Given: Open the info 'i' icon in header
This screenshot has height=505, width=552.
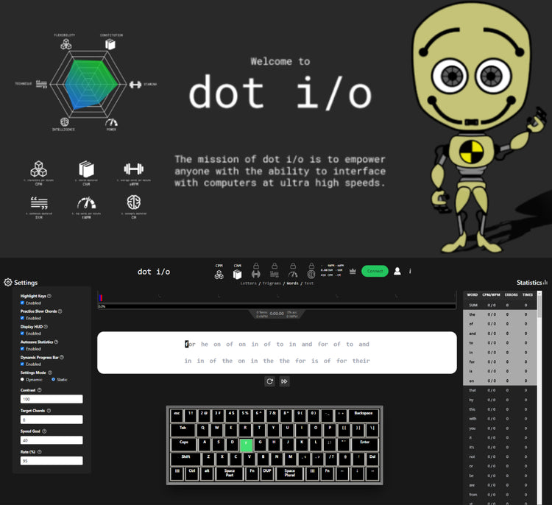Looking at the screenshot, I should 410,271.
